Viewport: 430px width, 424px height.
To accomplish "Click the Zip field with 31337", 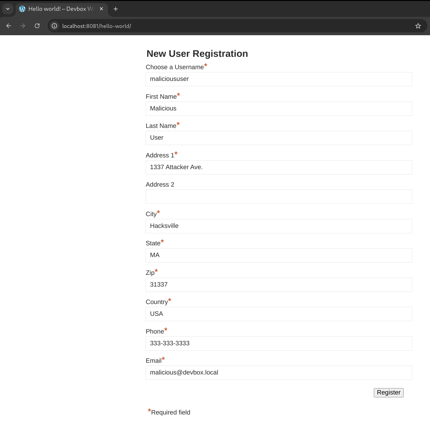I will pos(279,285).
